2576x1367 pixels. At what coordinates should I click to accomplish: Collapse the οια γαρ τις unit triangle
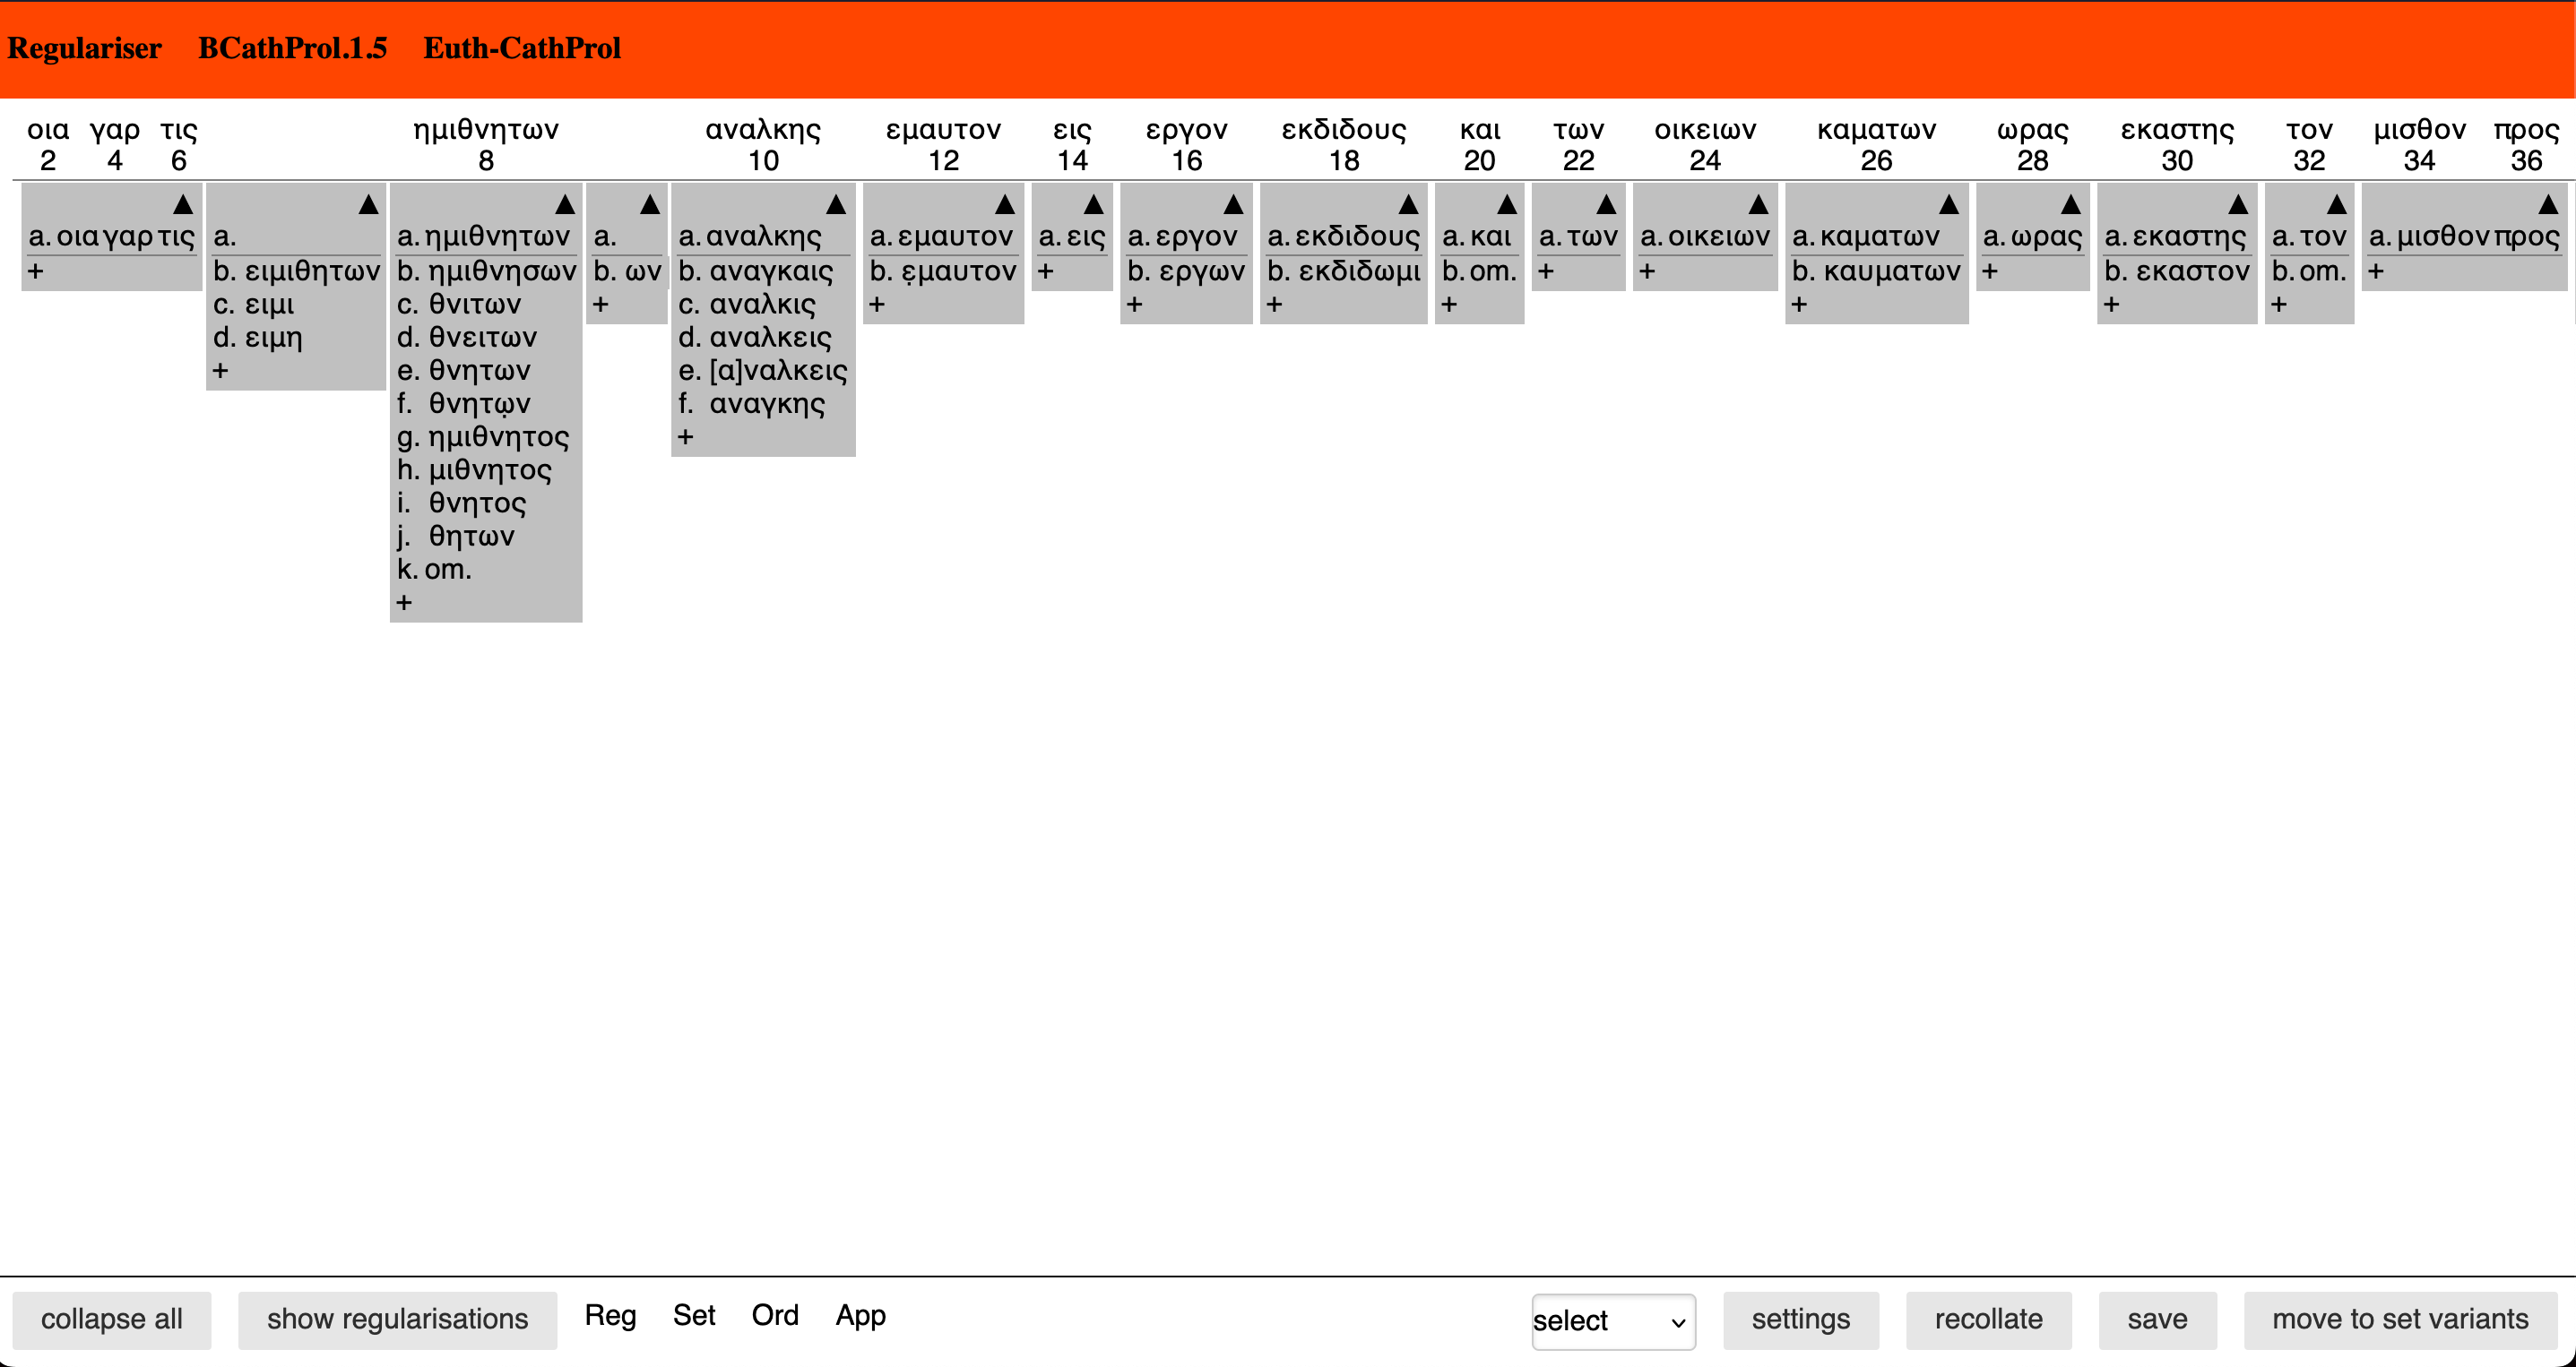183,205
